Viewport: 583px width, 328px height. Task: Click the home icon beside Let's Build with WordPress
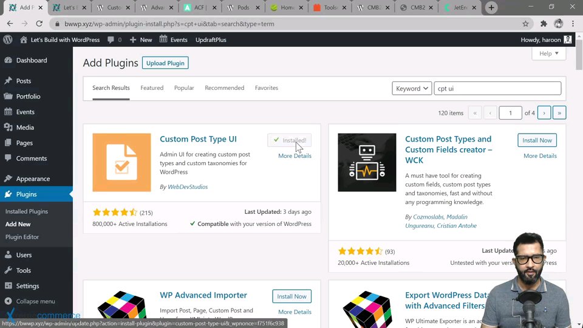(24, 39)
